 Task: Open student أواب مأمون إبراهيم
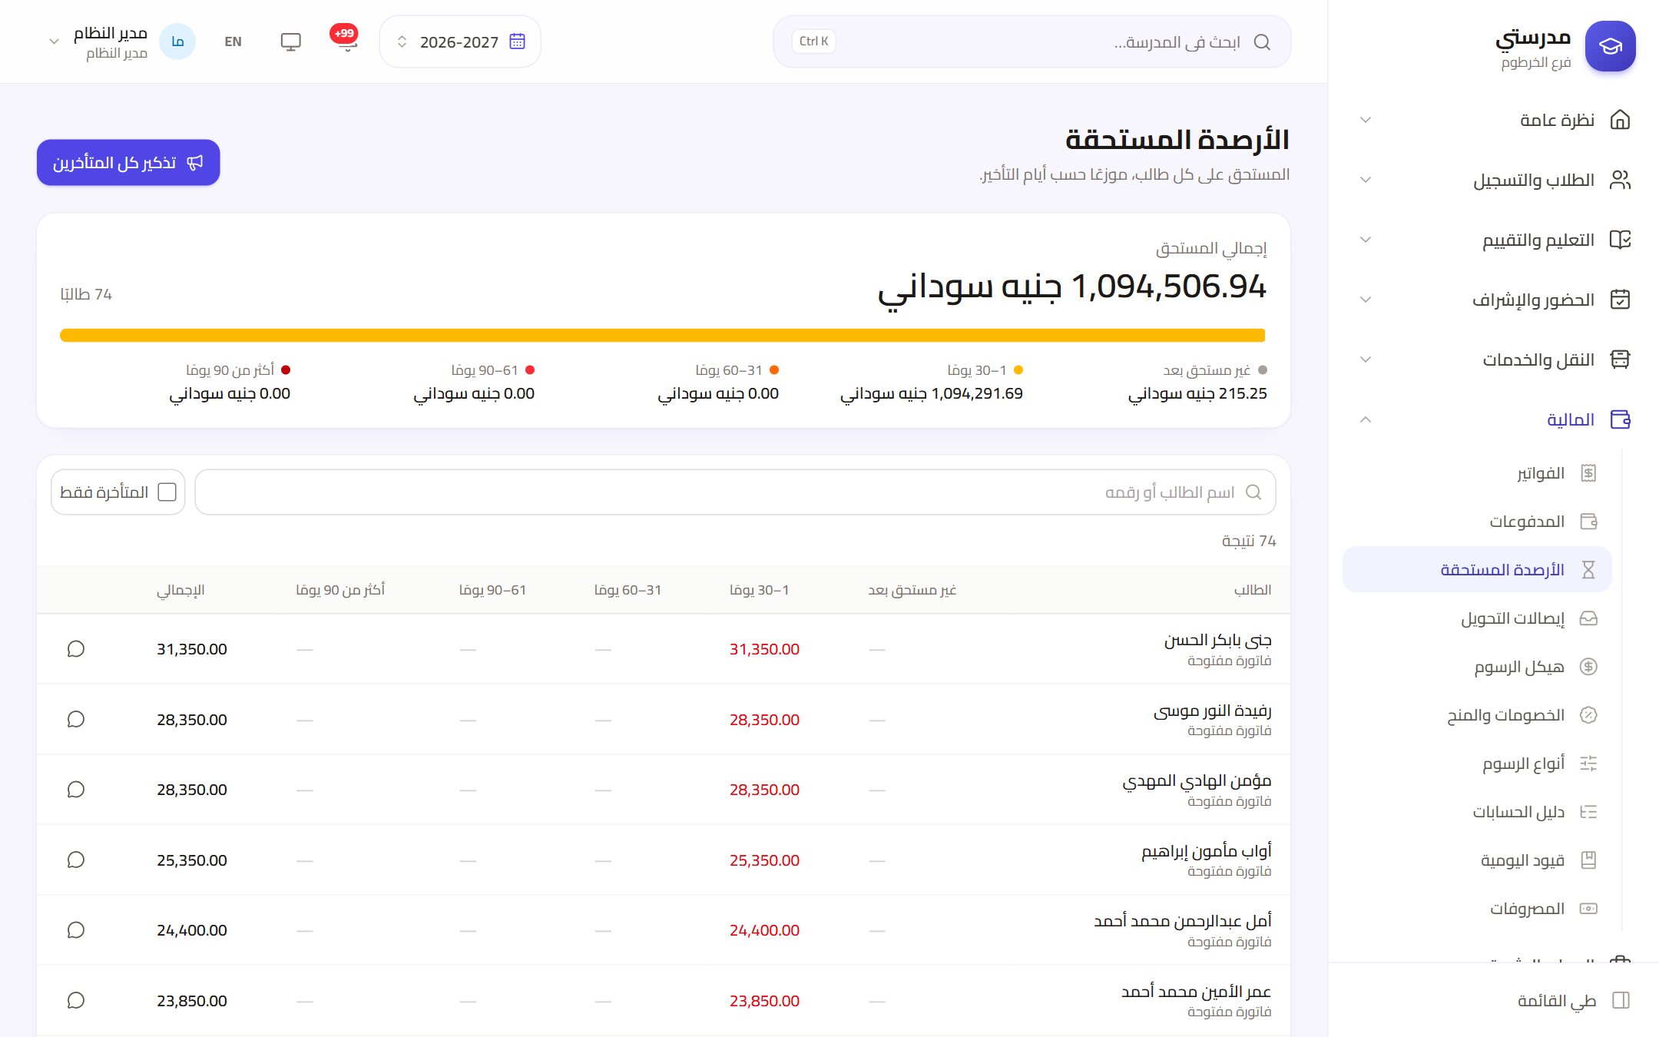point(1206,851)
